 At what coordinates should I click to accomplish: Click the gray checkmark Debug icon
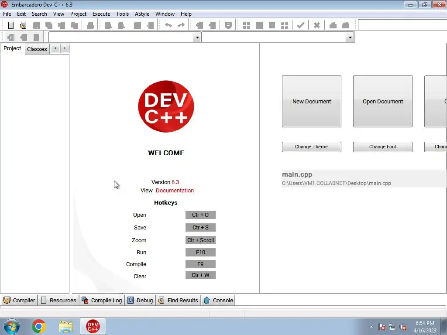coord(300,25)
